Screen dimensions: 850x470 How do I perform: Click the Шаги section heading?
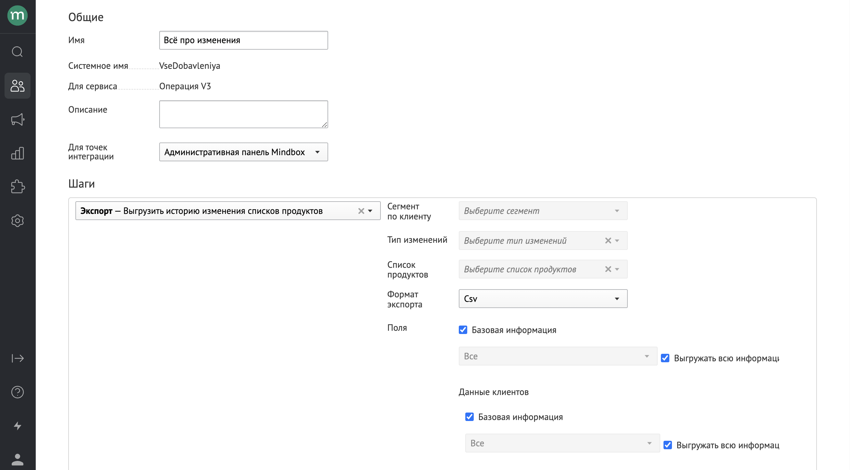click(x=82, y=184)
